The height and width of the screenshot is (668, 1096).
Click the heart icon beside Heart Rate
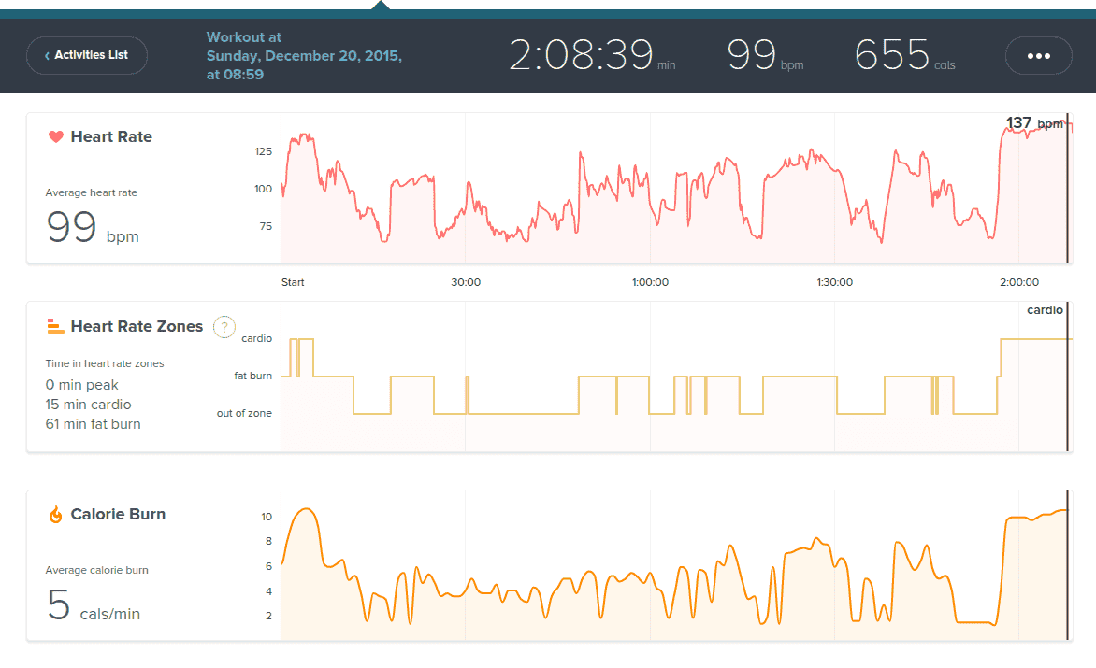point(55,136)
